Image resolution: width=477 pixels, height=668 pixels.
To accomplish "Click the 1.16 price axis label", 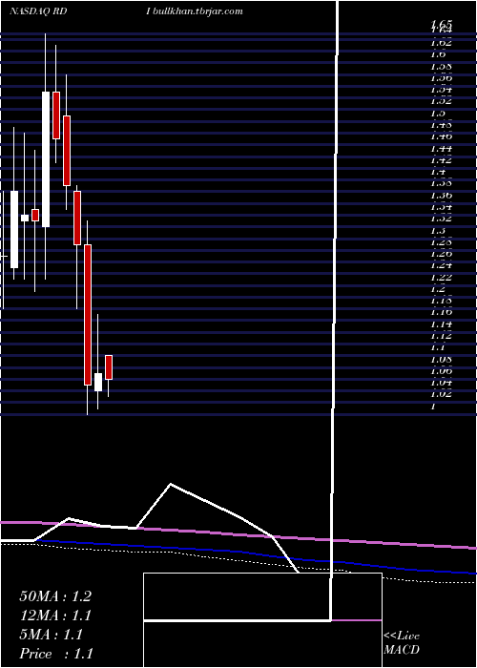I will [441, 312].
